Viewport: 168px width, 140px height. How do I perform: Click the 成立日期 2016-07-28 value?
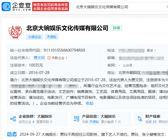point(39,73)
